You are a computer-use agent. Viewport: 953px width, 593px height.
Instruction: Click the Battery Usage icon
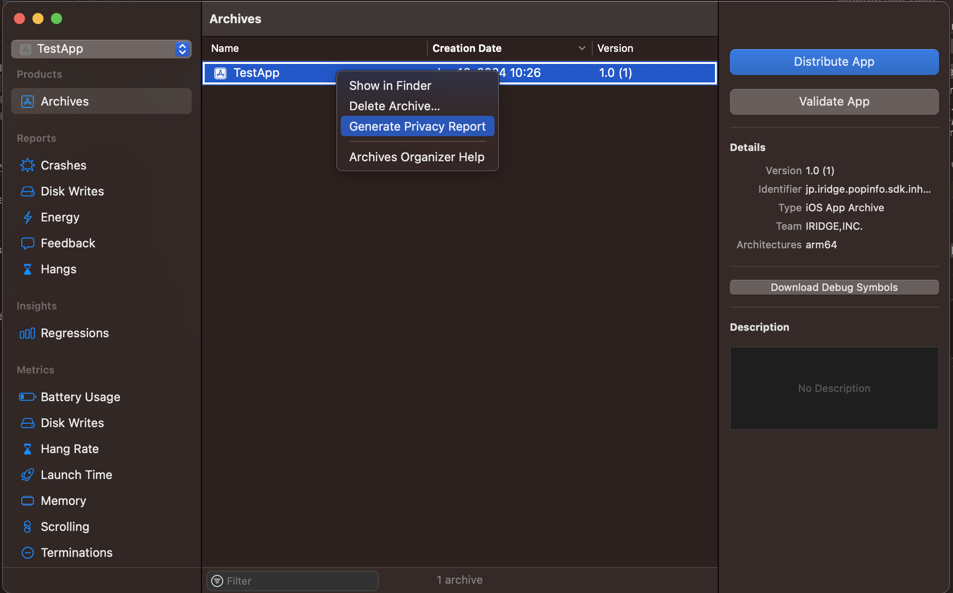pyautogui.click(x=27, y=397)
